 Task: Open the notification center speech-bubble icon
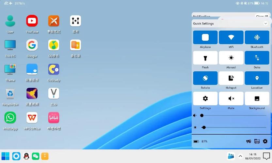(x=266, y=156)
